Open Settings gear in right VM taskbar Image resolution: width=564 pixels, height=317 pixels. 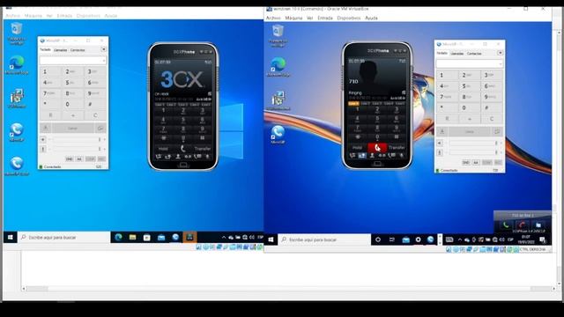click(418, 240)
